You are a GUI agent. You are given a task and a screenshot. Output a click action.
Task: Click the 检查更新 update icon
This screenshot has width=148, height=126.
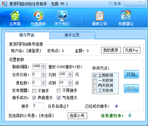(38, 18)
